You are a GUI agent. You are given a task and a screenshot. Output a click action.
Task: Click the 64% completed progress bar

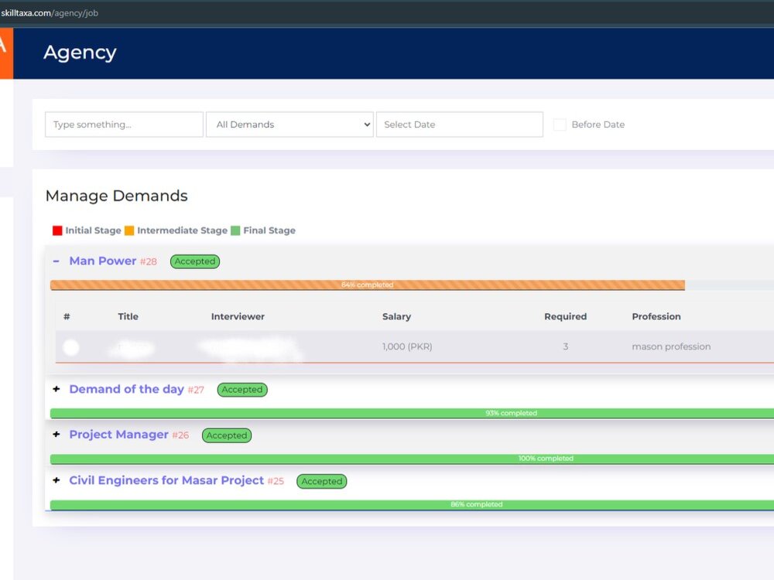tap(367, 285)
